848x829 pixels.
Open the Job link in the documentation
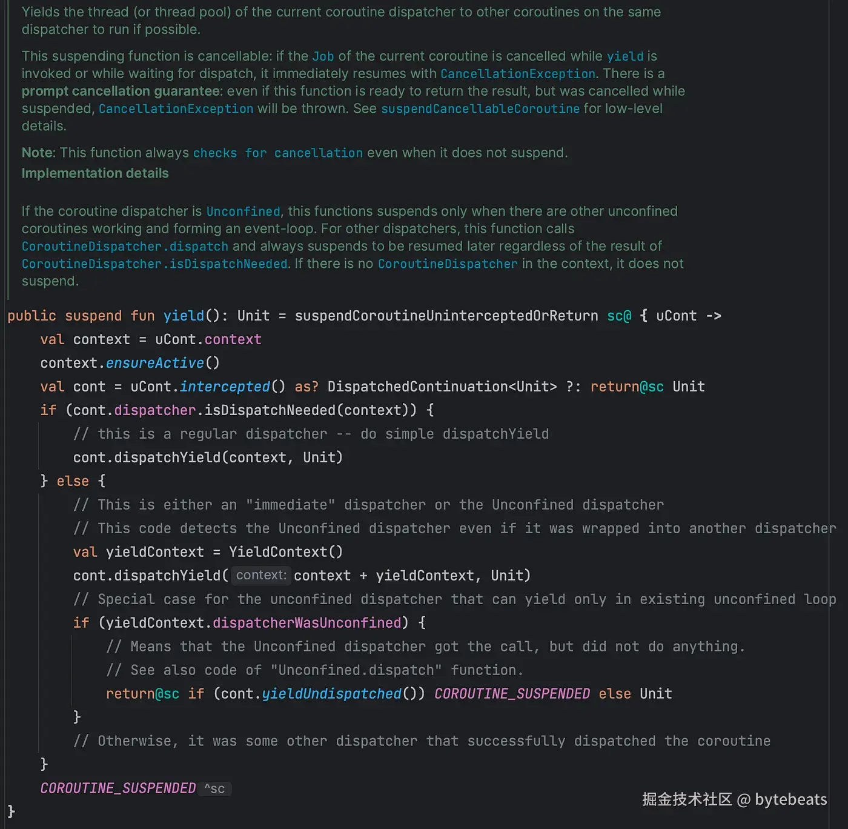click(x=323, y=56)
